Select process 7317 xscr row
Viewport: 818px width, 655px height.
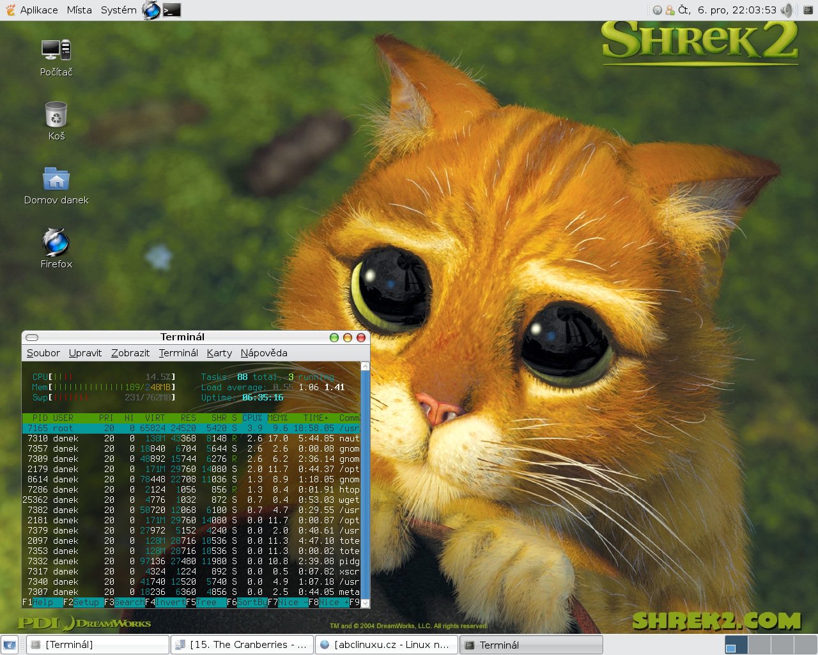pyautogui.click(x=191, y=571)
